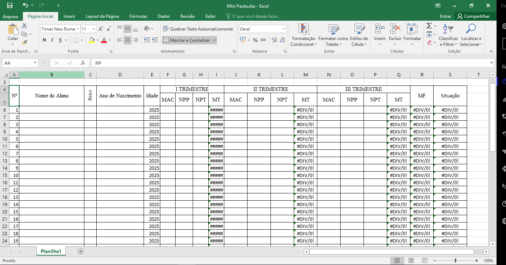This screenshot has height=265, width=506.
Task: Switch to the Dados tab
Action: point(164,16)
